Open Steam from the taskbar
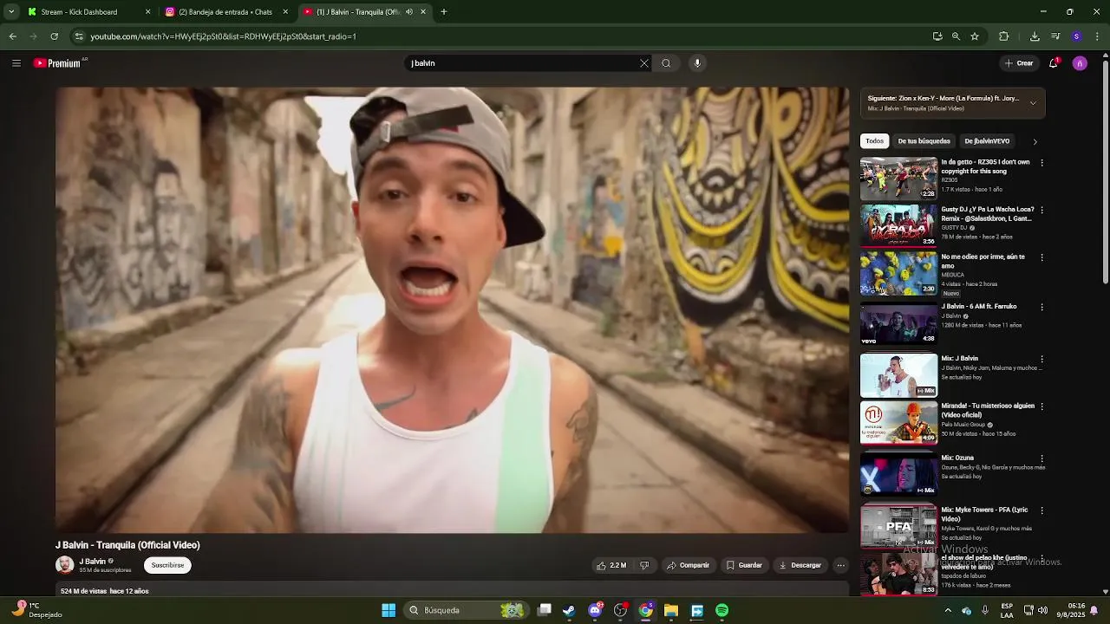1110x624 pixels. (x=569, y=610)
